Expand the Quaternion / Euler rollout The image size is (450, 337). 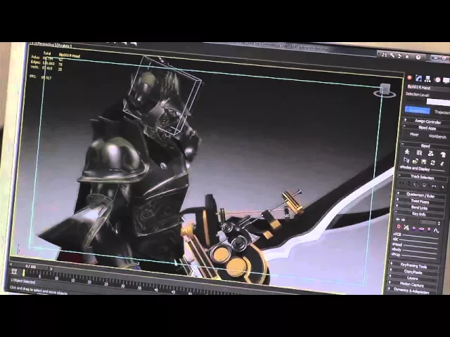(420, 195)
